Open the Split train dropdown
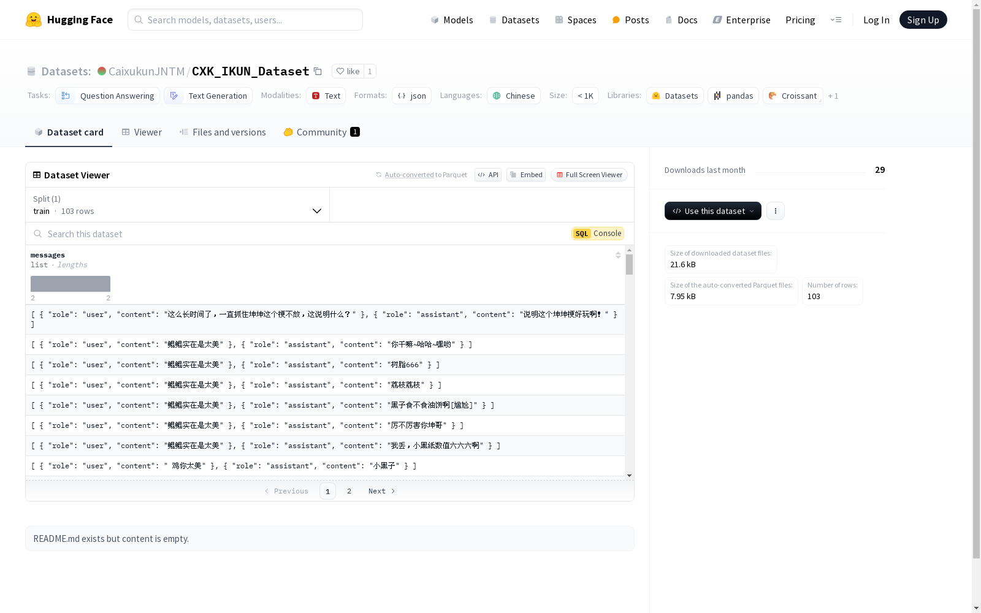The image size is (981, 613). (178, 205)
